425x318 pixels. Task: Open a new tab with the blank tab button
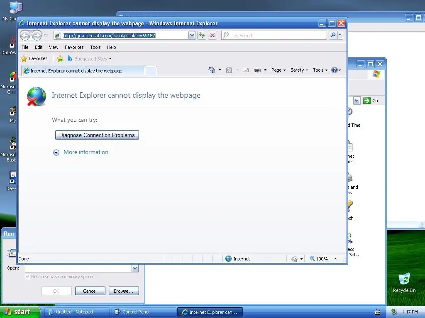click(151, 71)
